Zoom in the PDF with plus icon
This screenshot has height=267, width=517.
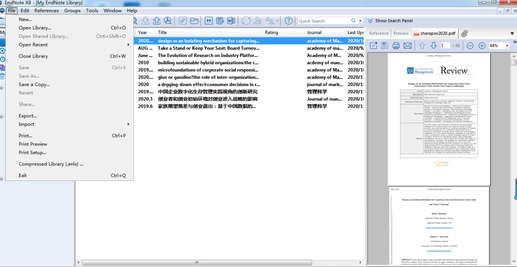482,45
